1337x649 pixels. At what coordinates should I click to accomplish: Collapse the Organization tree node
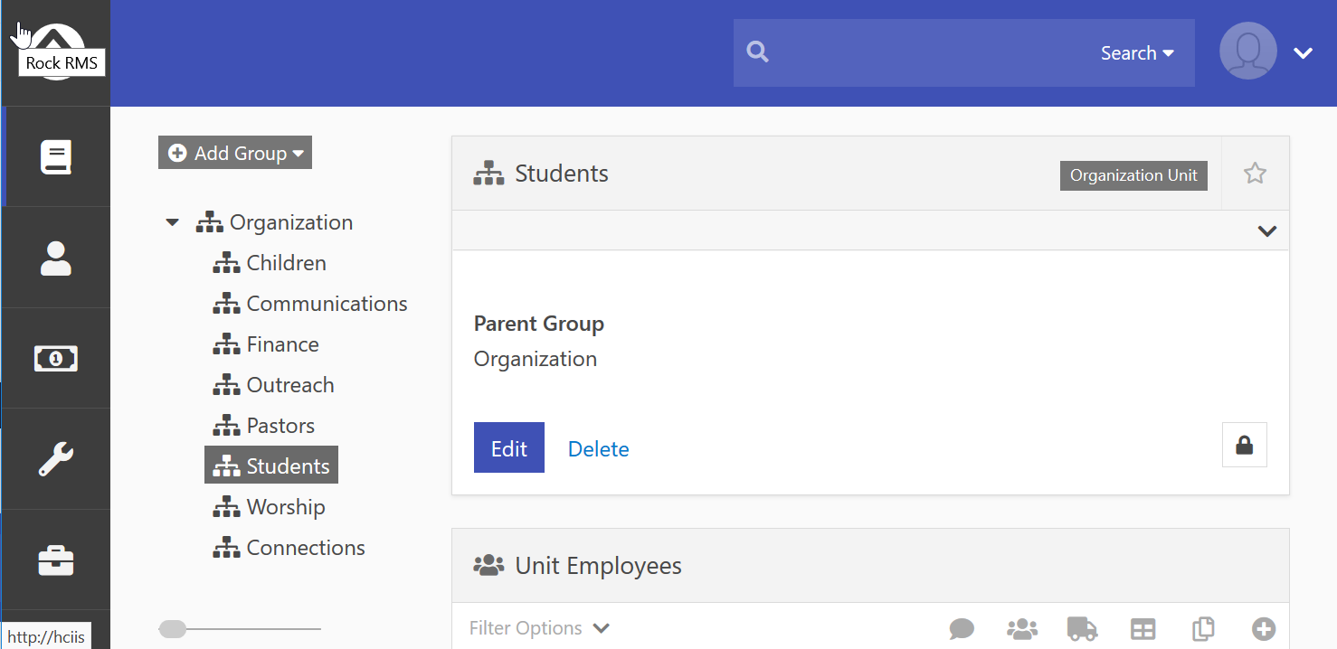173,222
